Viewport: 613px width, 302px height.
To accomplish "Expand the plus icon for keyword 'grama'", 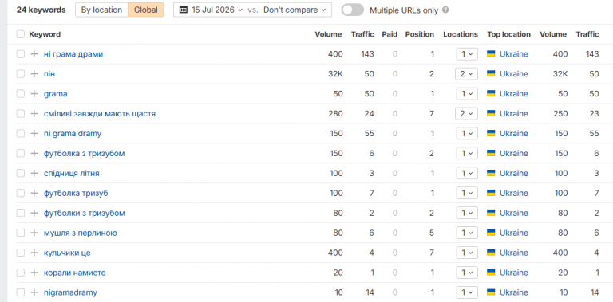I will pyautogui.click(x=34, y=94).
